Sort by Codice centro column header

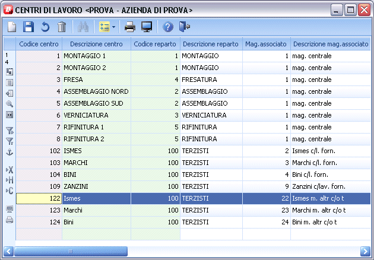(x=39, y=44)
